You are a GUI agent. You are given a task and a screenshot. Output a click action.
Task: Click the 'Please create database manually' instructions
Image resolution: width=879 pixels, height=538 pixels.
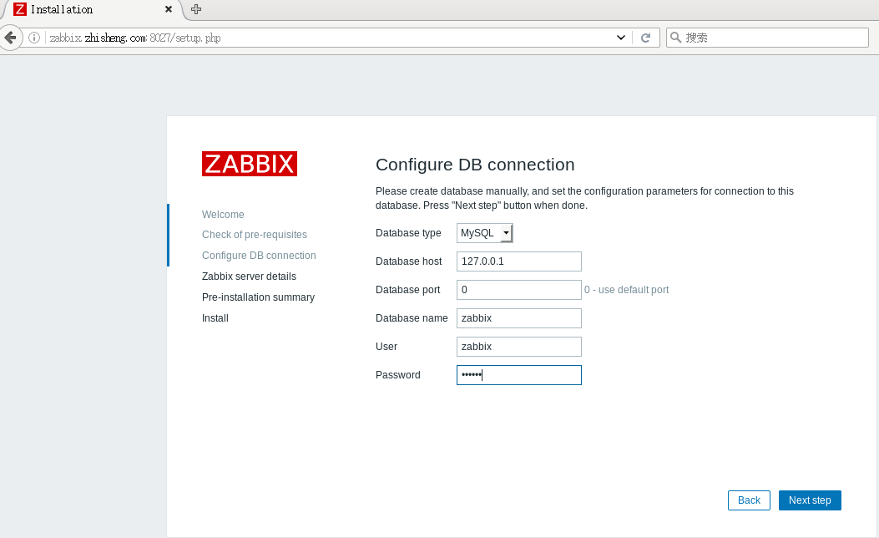point(584,198)
